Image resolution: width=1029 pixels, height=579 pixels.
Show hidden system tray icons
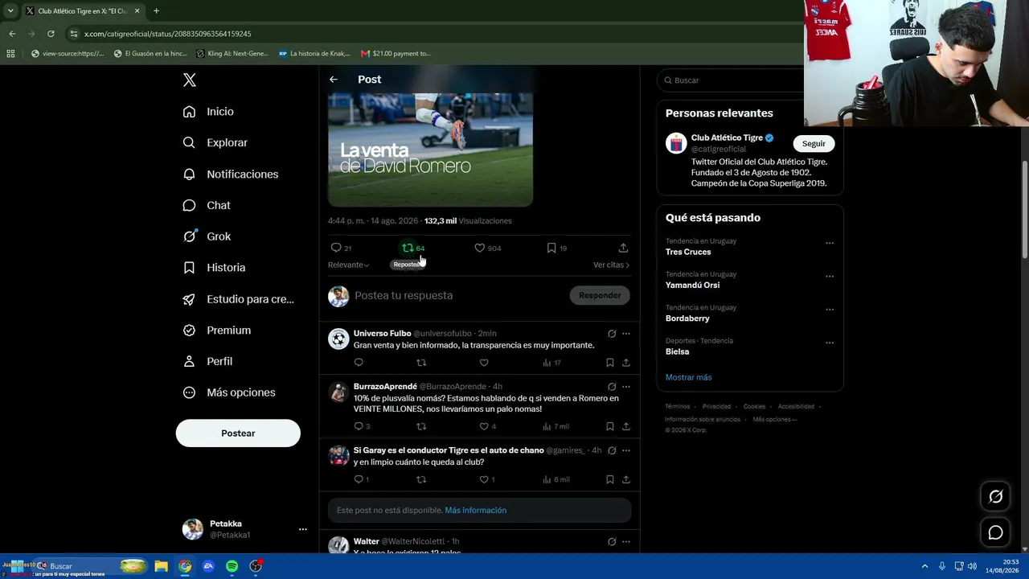coord(924,566)
